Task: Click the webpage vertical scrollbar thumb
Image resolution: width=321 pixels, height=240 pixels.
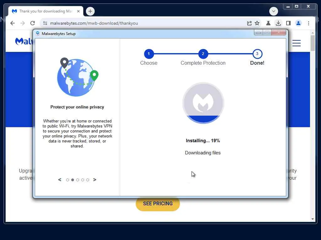Action: click(x=313, y=43)
